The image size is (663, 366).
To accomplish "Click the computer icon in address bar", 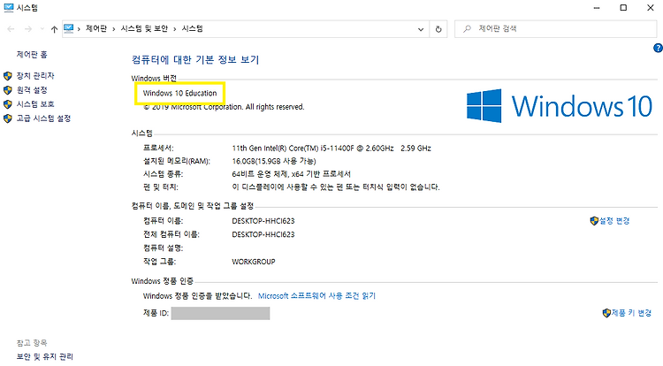I will 68,28.
